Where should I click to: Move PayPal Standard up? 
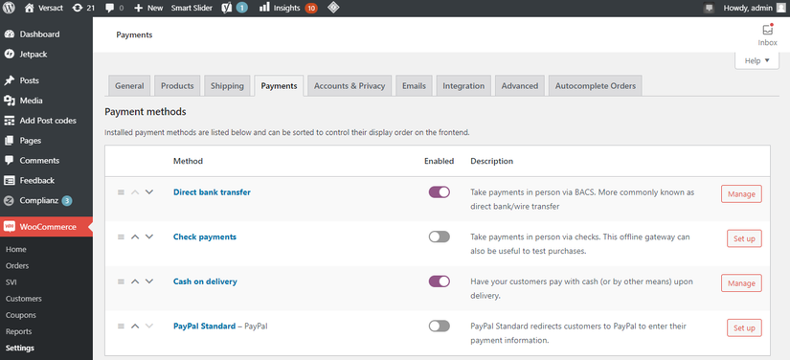click(x=134, y=326)
